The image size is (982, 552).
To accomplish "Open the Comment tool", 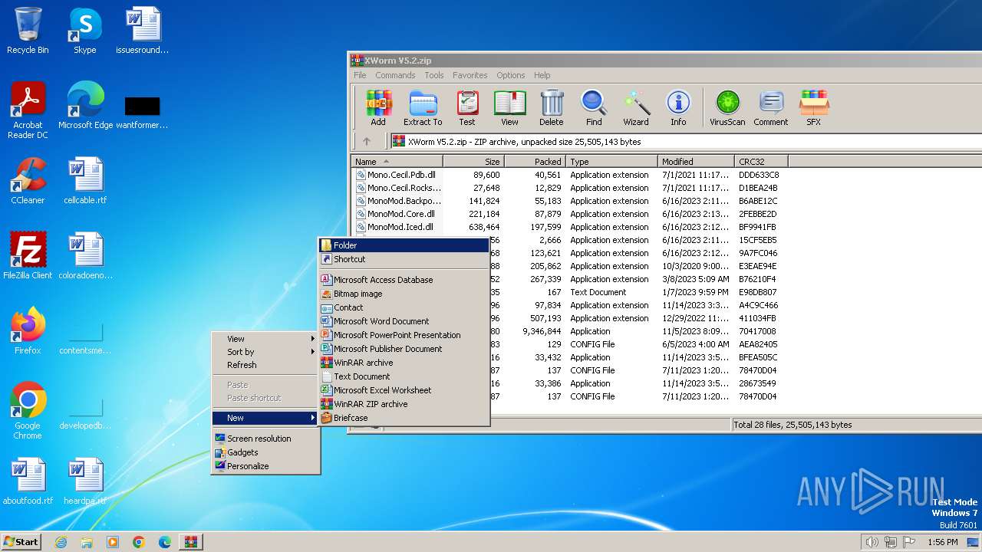I will (x=771, y=108).
